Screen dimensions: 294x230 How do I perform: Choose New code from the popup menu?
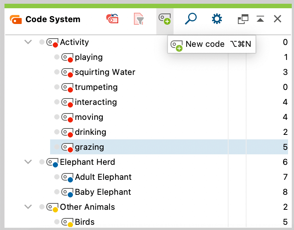(x=211, y=44)
